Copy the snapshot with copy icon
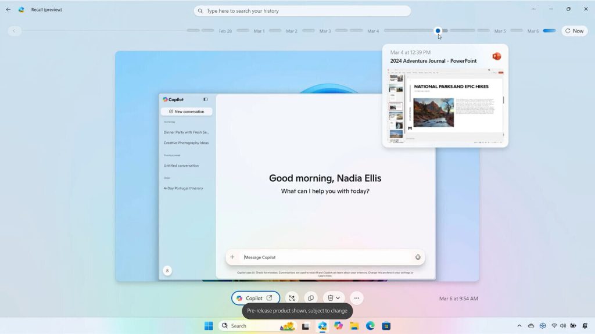This screenshot has width=595, height=334. [311, 298]
